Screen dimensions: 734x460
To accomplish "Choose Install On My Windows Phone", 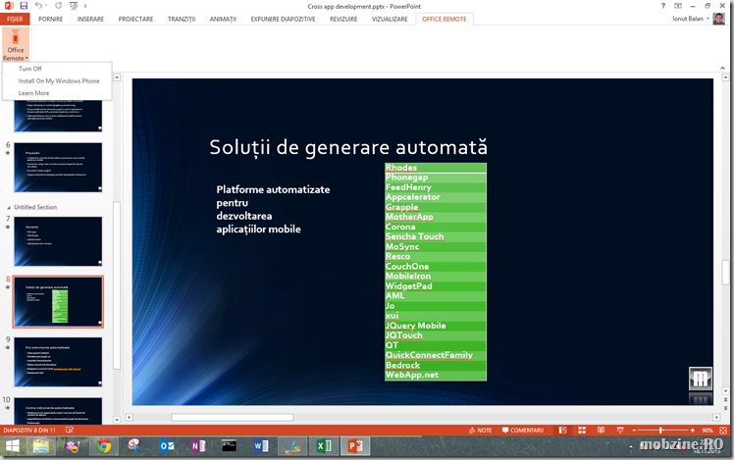I will pyautogui.click(x=59, y=81).
